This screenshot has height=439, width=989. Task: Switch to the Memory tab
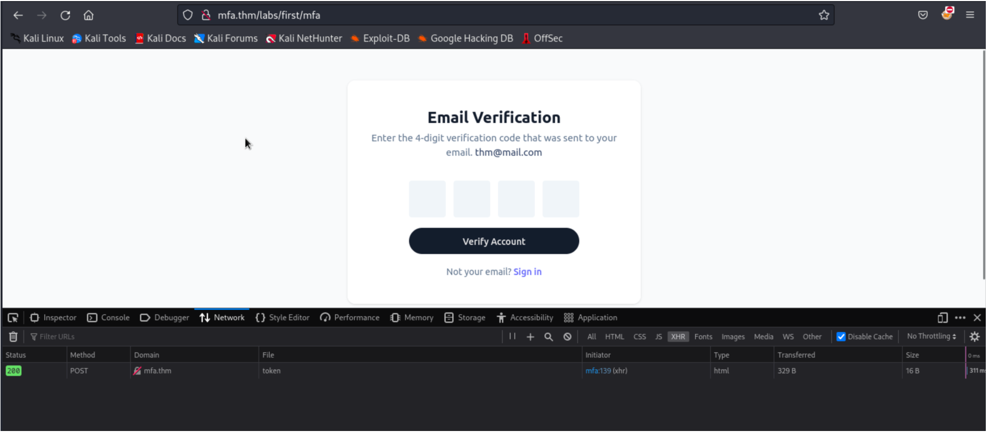[x=412, y=318]
